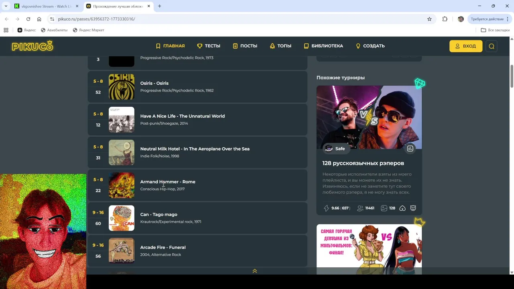Open the ПОСТЫ menu item
The image size is (514, 289).
(245, 46)
